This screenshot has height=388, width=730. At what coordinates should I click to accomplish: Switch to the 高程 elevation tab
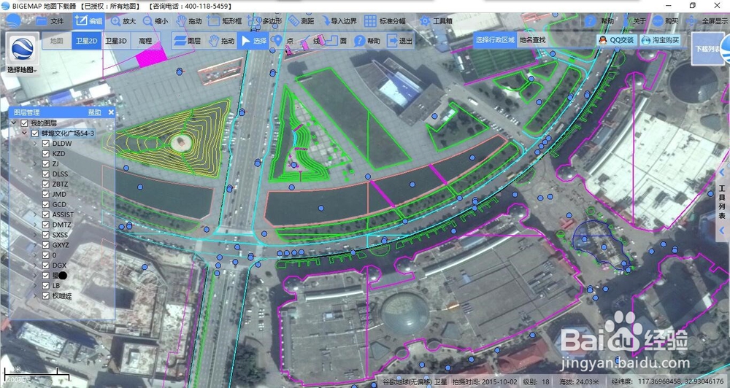coord(145,41)
